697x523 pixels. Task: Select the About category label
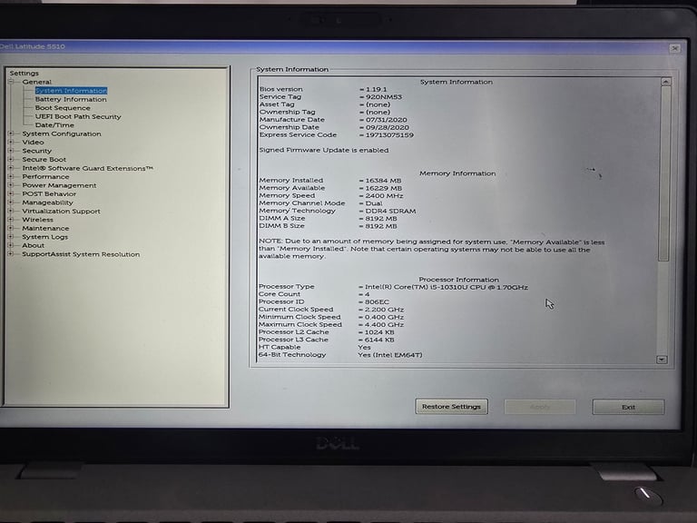coord(34,245)
